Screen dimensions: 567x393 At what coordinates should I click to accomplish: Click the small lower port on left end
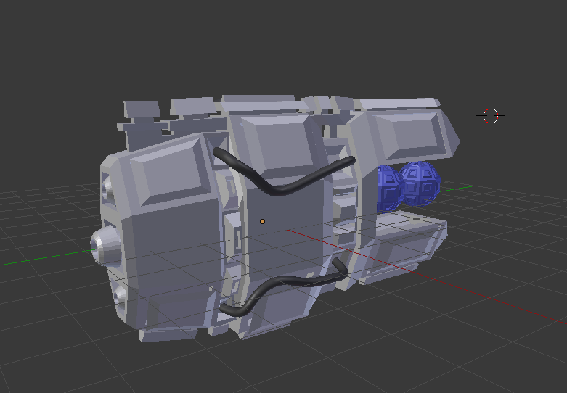point(119,295)
